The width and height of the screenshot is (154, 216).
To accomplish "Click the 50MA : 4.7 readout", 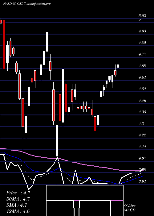I will click(x=18, y=199).
